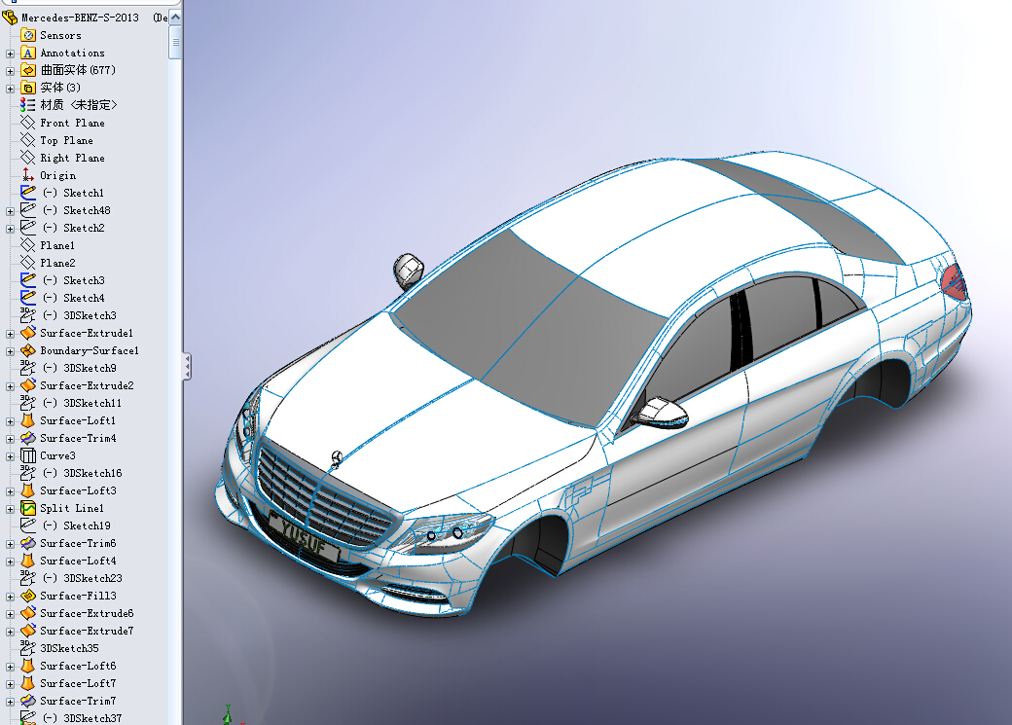Click the Surface-Extrude1 feature icon
The height and width of the screenshot is (725, 1012).
pyautogui.click(x=28, y=333)
